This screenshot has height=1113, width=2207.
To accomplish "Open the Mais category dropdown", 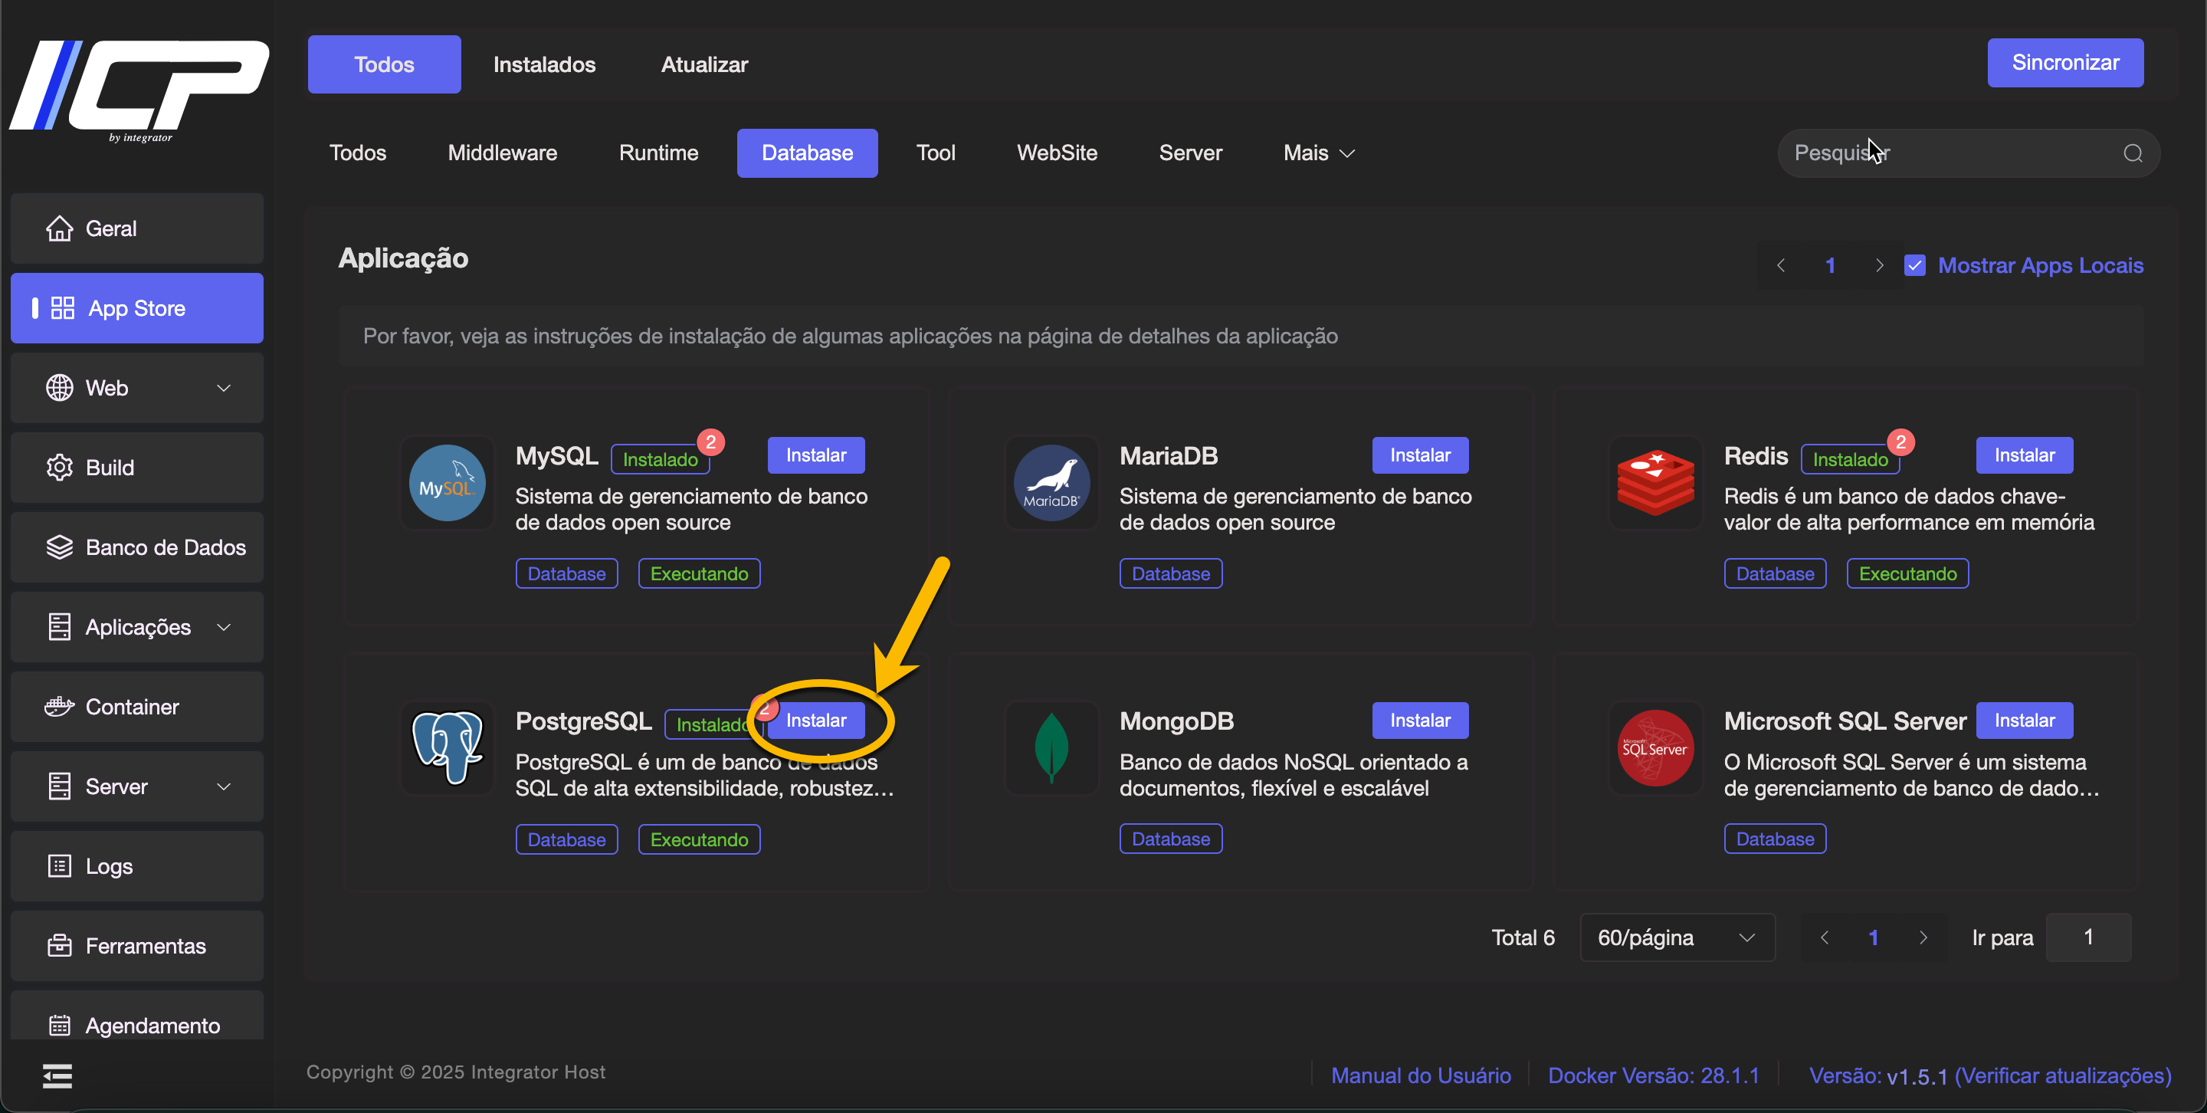I will click(x=1318, y=153).
